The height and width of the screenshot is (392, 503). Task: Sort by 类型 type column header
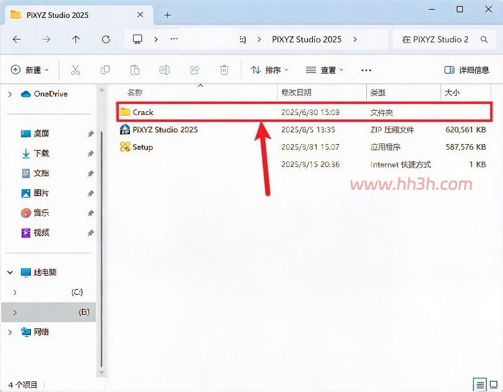coord(377,93)
